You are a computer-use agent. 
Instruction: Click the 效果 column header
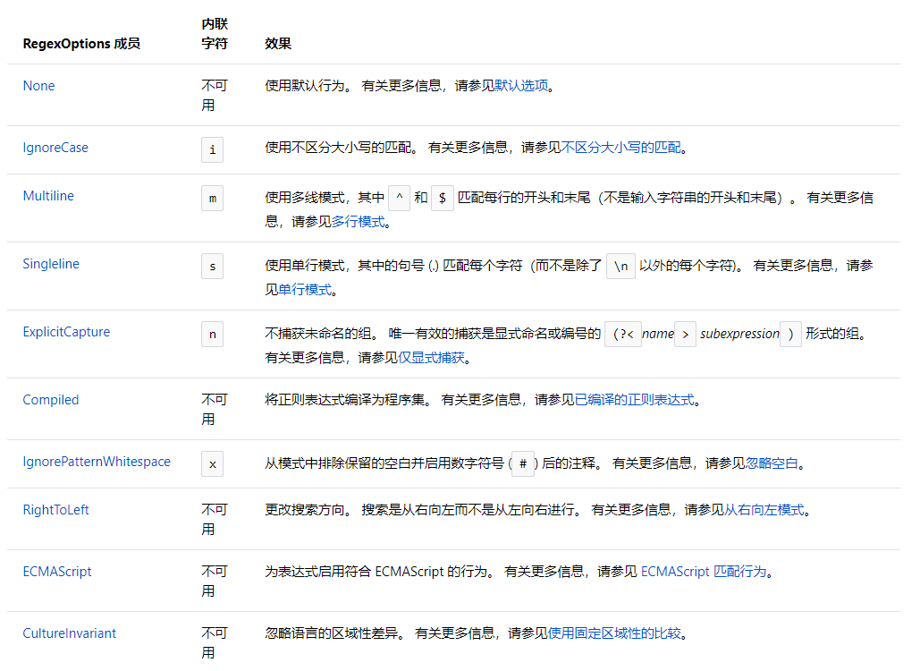(278, 44)
